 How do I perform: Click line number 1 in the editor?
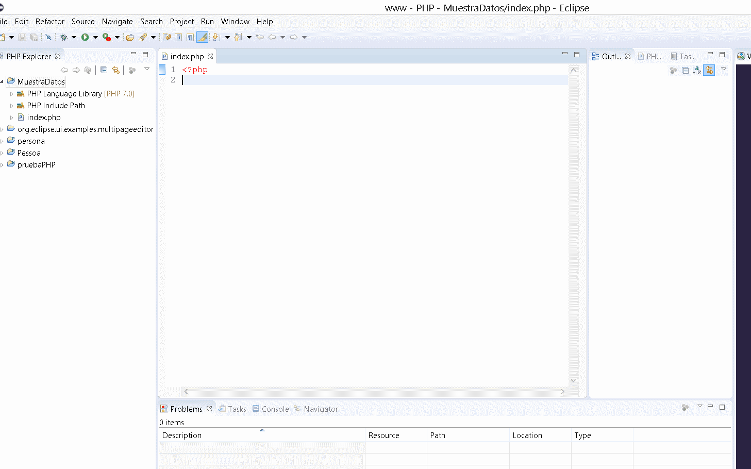click(172, 69)
